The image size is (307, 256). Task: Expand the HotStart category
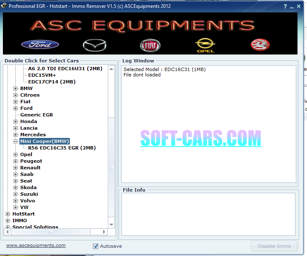(7, 214)
